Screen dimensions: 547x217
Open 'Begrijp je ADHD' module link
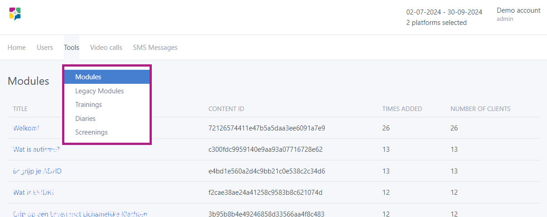[37, 171]
